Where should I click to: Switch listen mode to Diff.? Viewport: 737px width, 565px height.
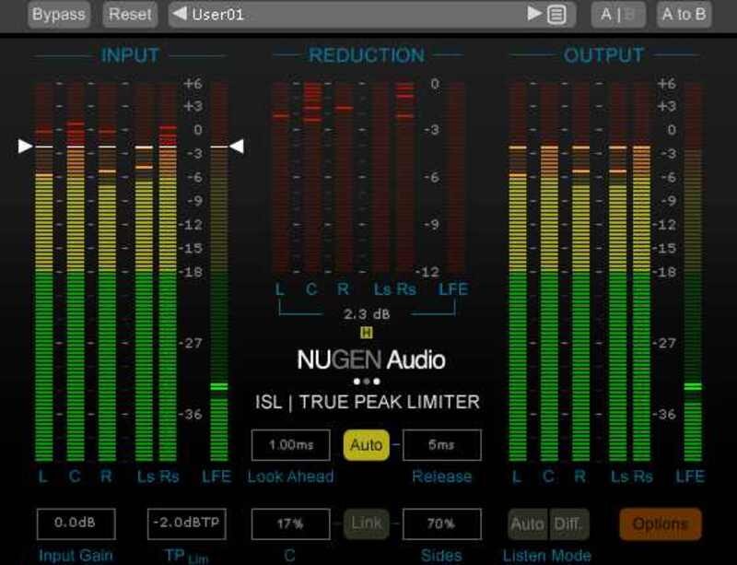[567, 524]
